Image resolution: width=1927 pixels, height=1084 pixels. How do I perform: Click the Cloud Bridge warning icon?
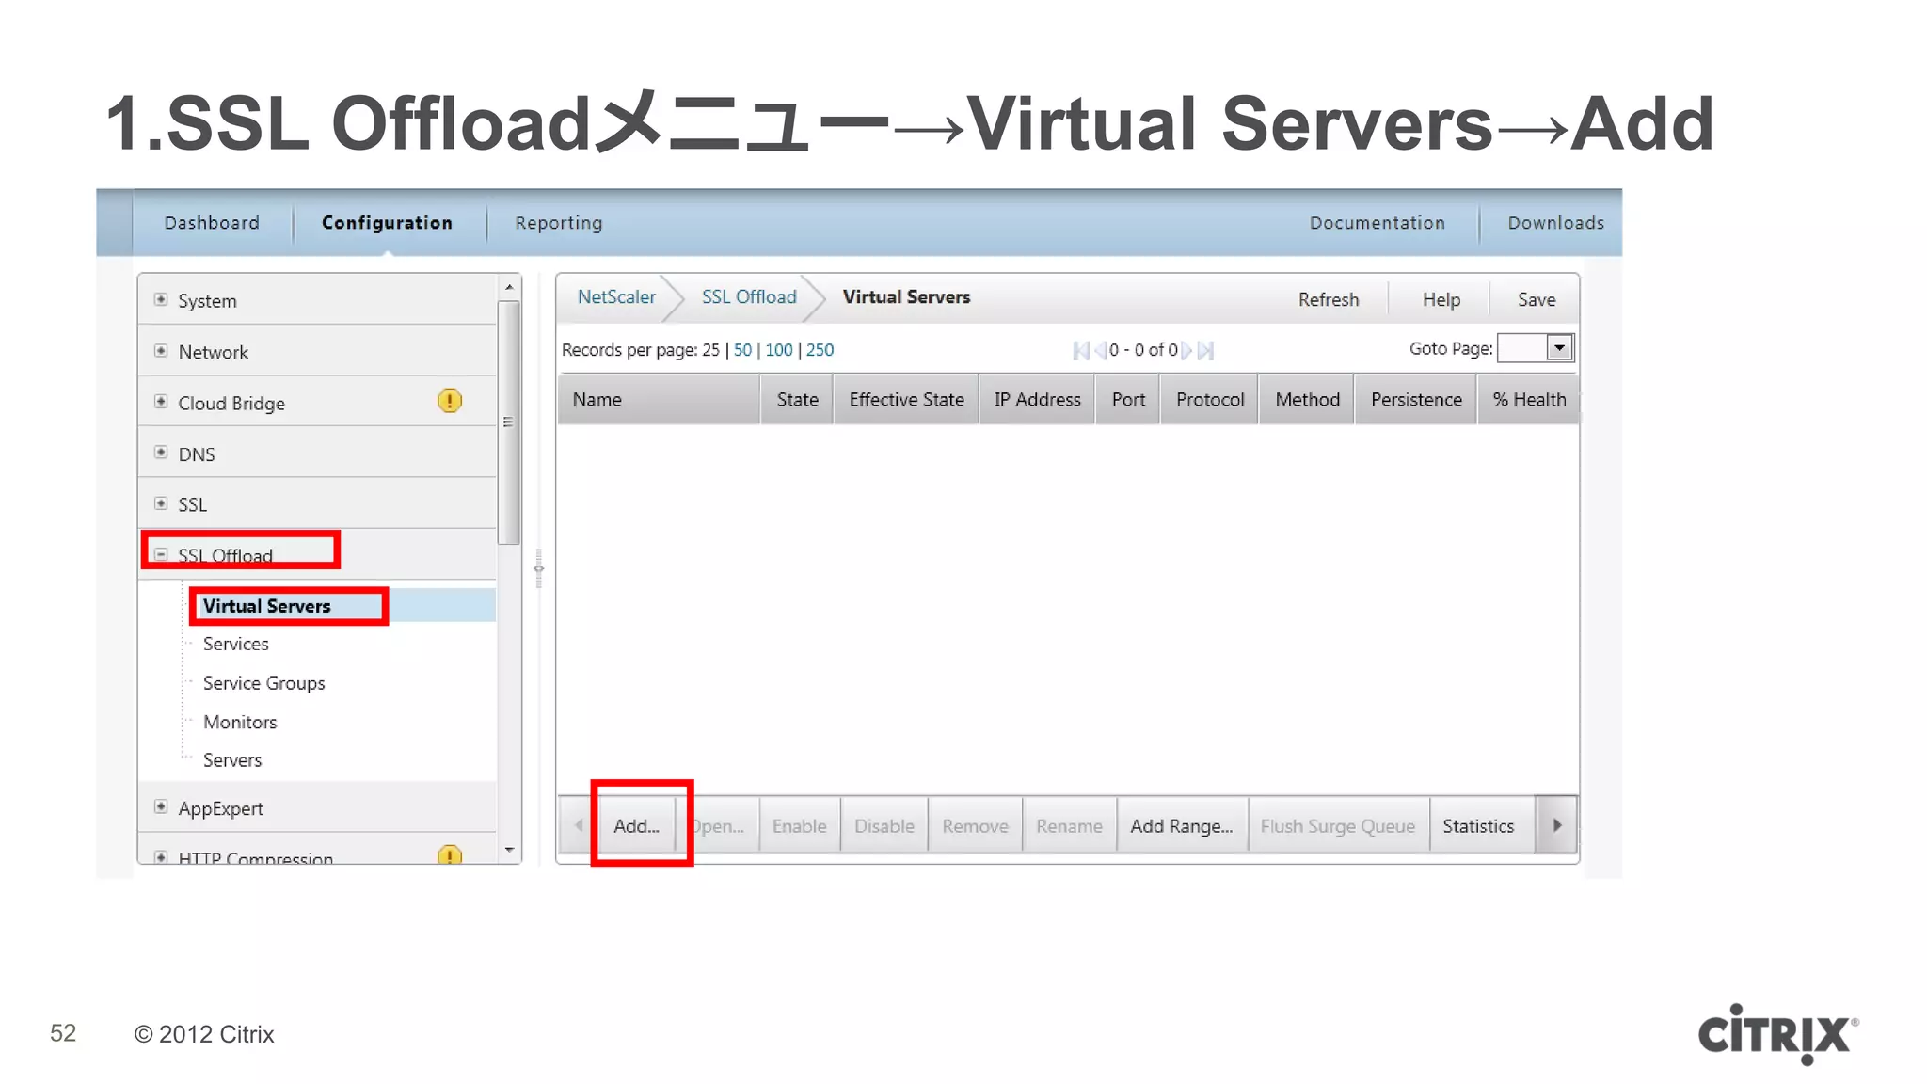pyautogui.click(x=450, y=401)
